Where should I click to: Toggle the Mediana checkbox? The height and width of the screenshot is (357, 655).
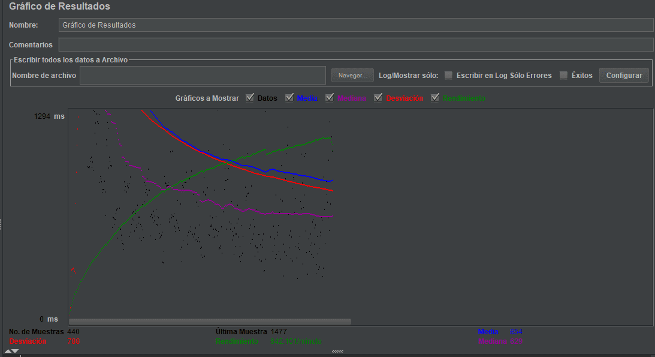330,97
